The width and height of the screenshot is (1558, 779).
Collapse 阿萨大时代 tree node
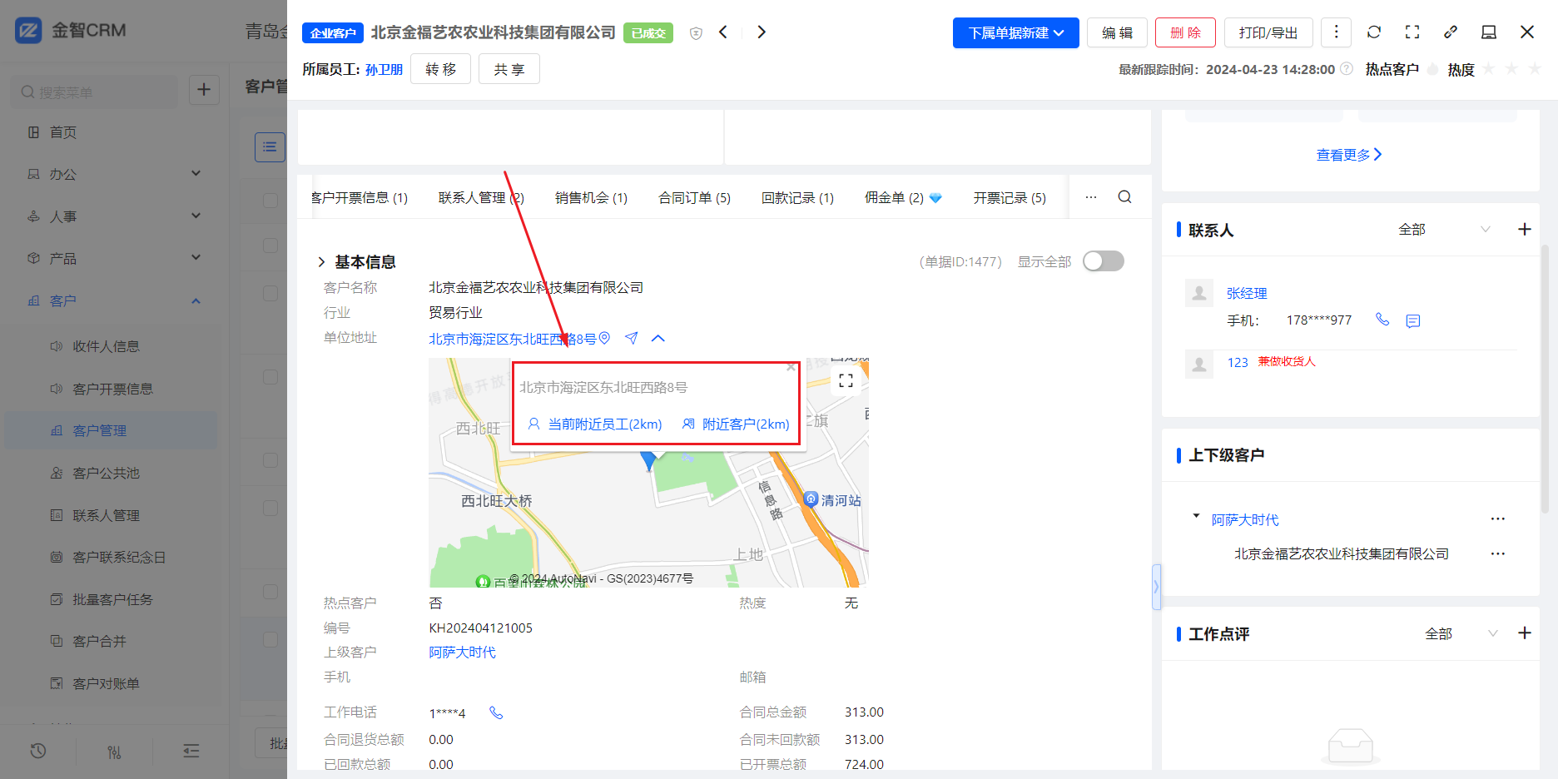point(1196,516)
